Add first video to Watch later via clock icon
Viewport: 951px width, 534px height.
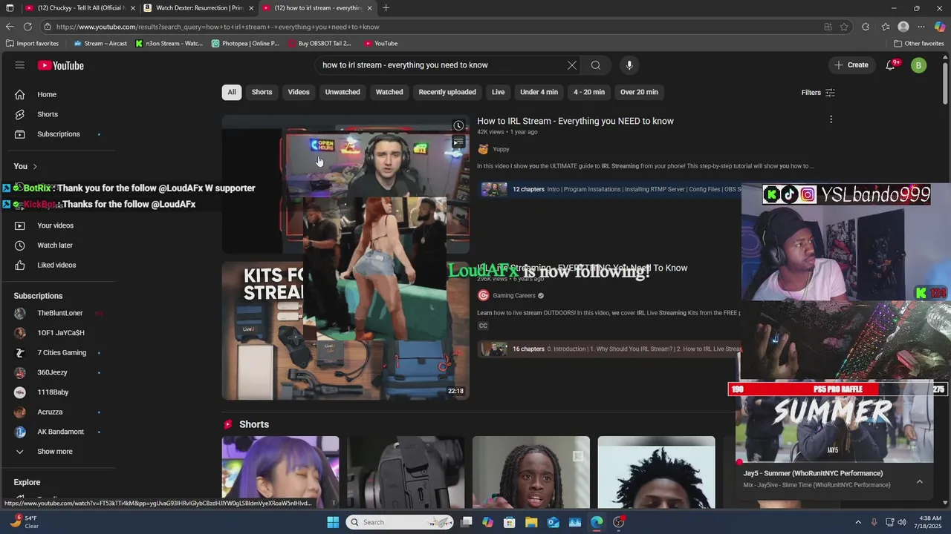(x=458, y=125)
